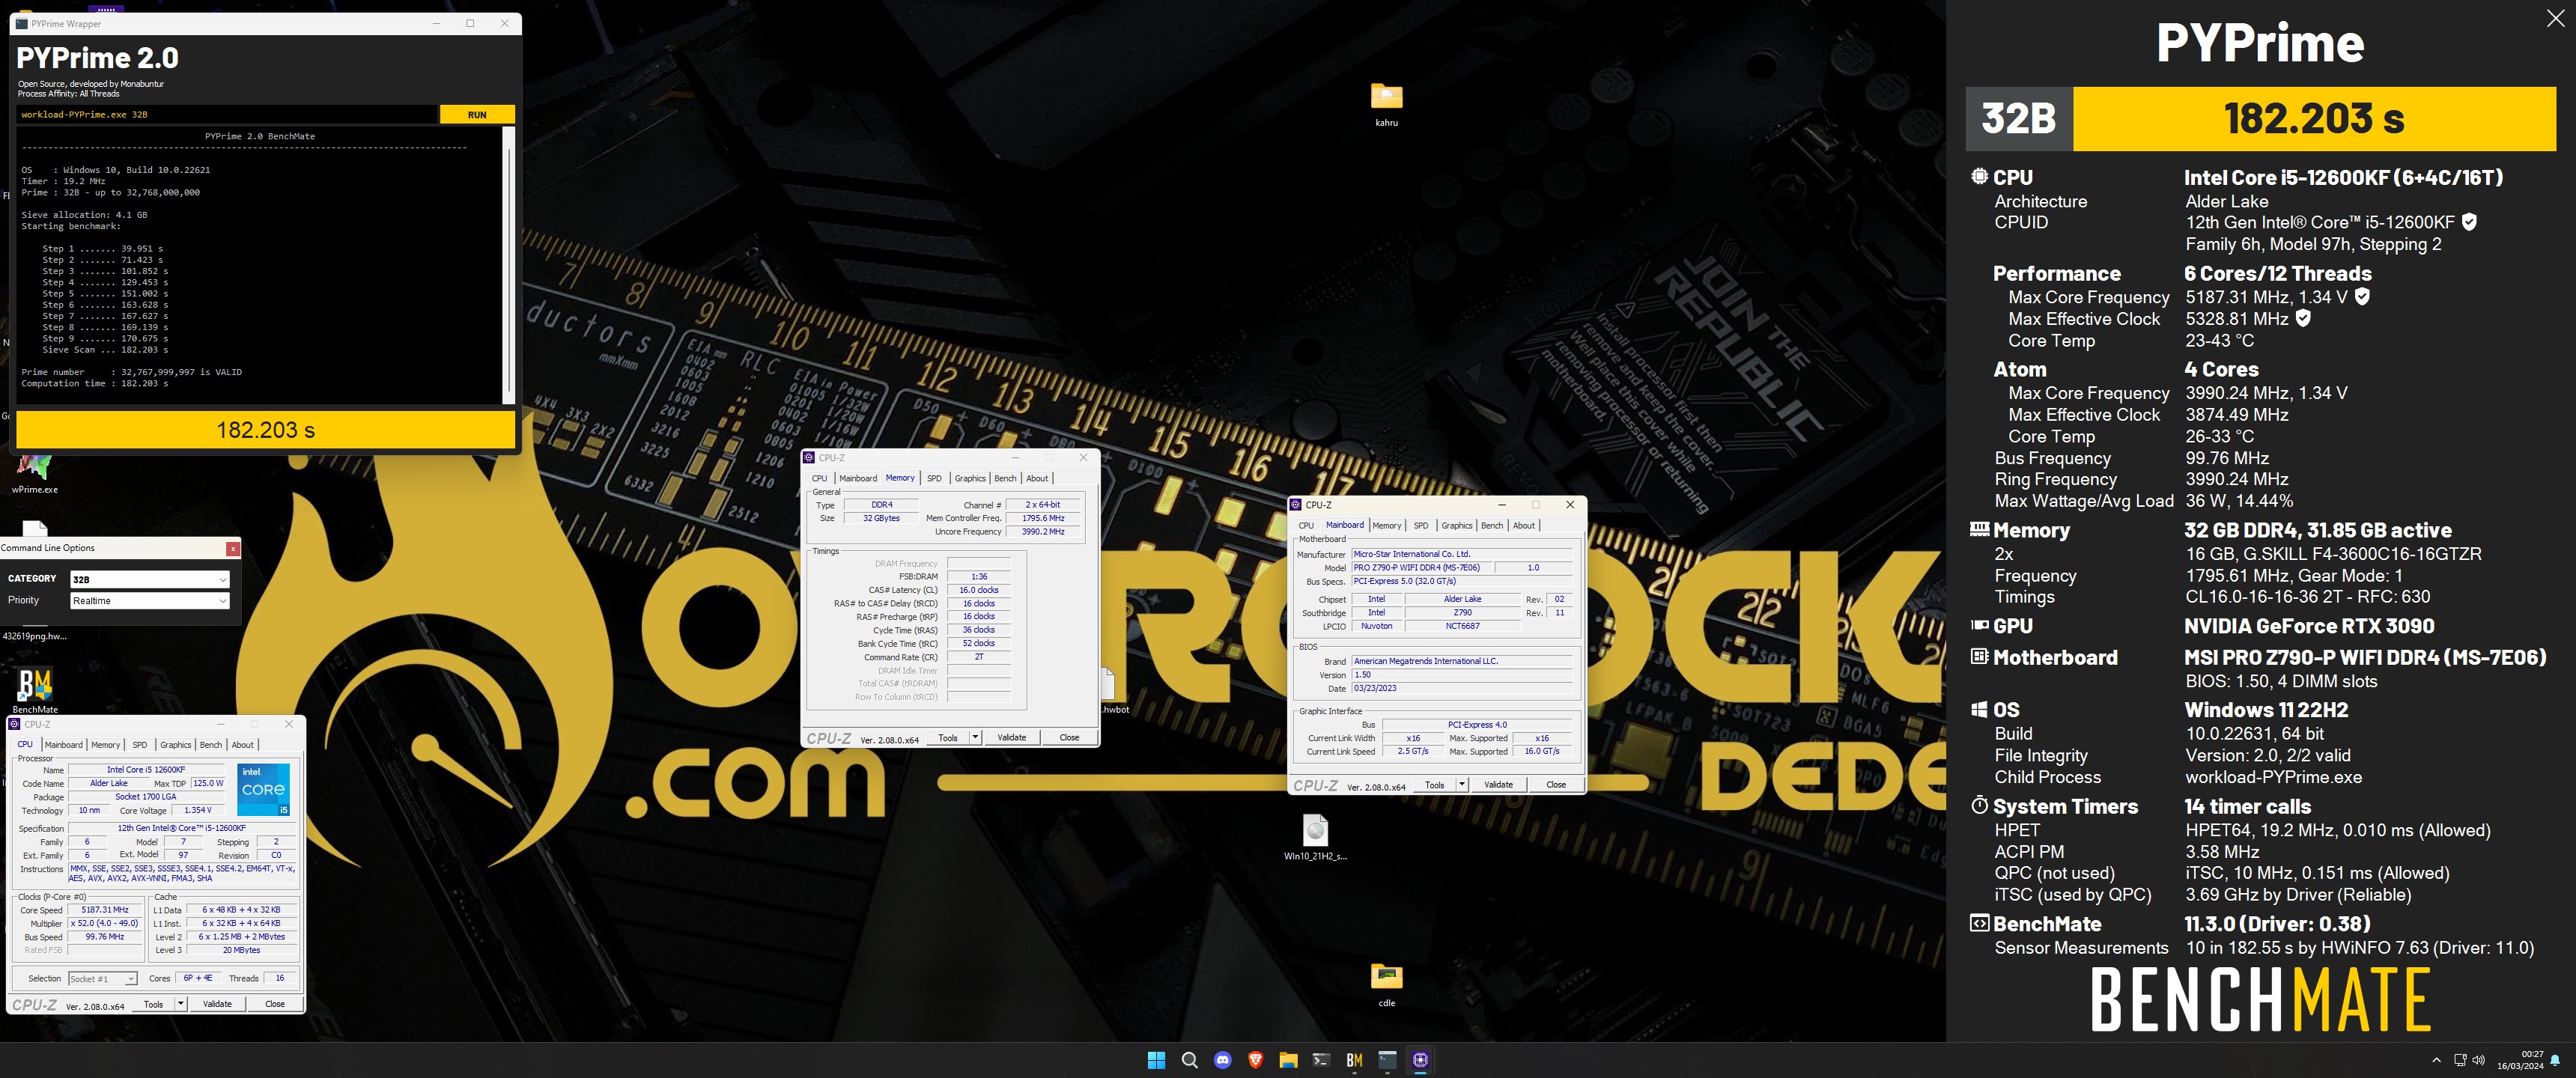2576x1078 pixels.
Task: Click the Multiplier value x 52.0 (4.0 - 49.0)
Action: tap(105, 923)
